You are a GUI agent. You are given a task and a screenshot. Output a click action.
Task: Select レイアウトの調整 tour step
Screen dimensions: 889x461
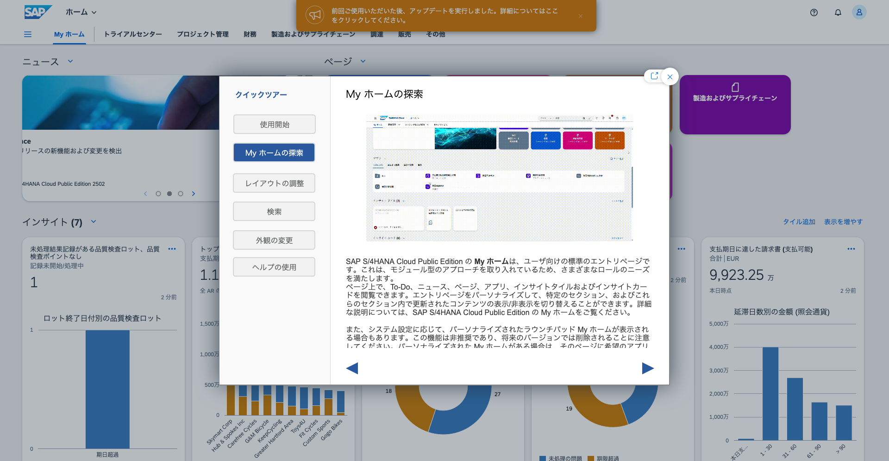(275, 183)
